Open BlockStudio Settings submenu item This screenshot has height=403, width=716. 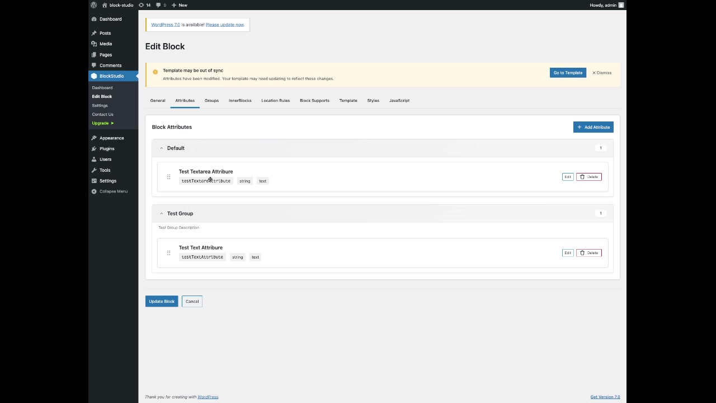[x=100, y=106]
